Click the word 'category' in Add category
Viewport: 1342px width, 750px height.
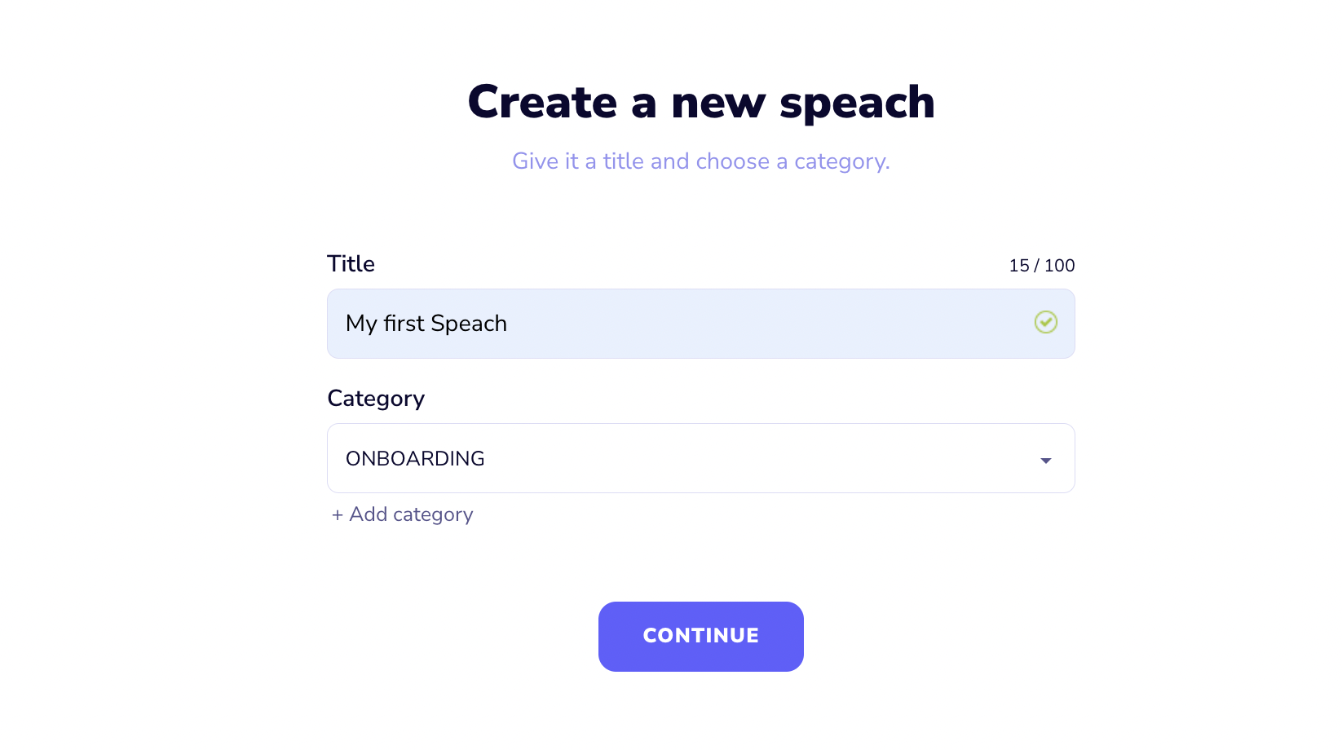tap(433, 515)
